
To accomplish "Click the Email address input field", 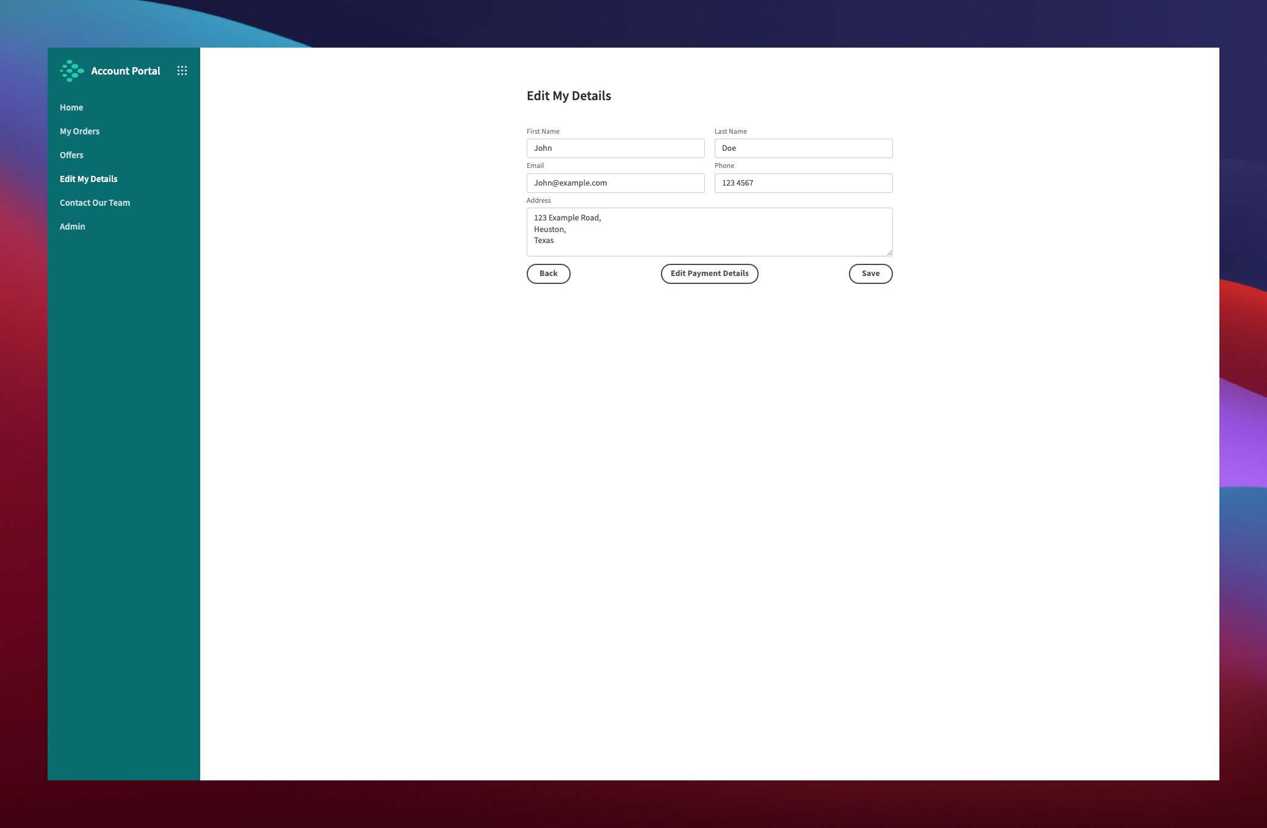I will click(615, 182).
